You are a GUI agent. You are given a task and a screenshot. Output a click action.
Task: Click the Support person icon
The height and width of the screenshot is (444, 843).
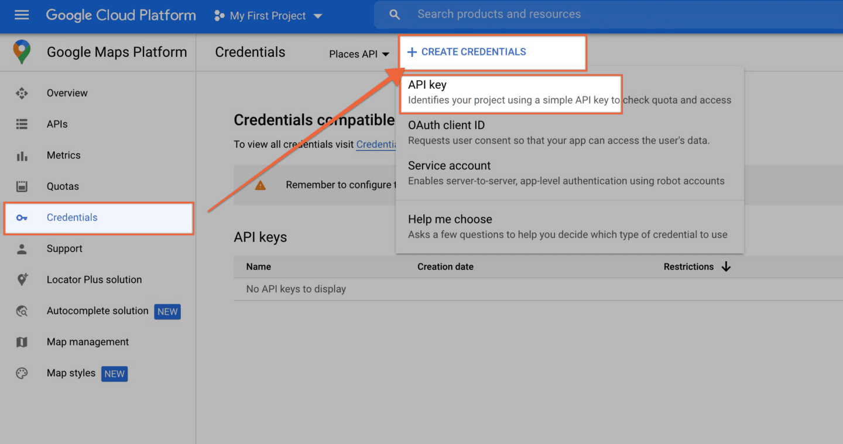[x=22, y=249]
